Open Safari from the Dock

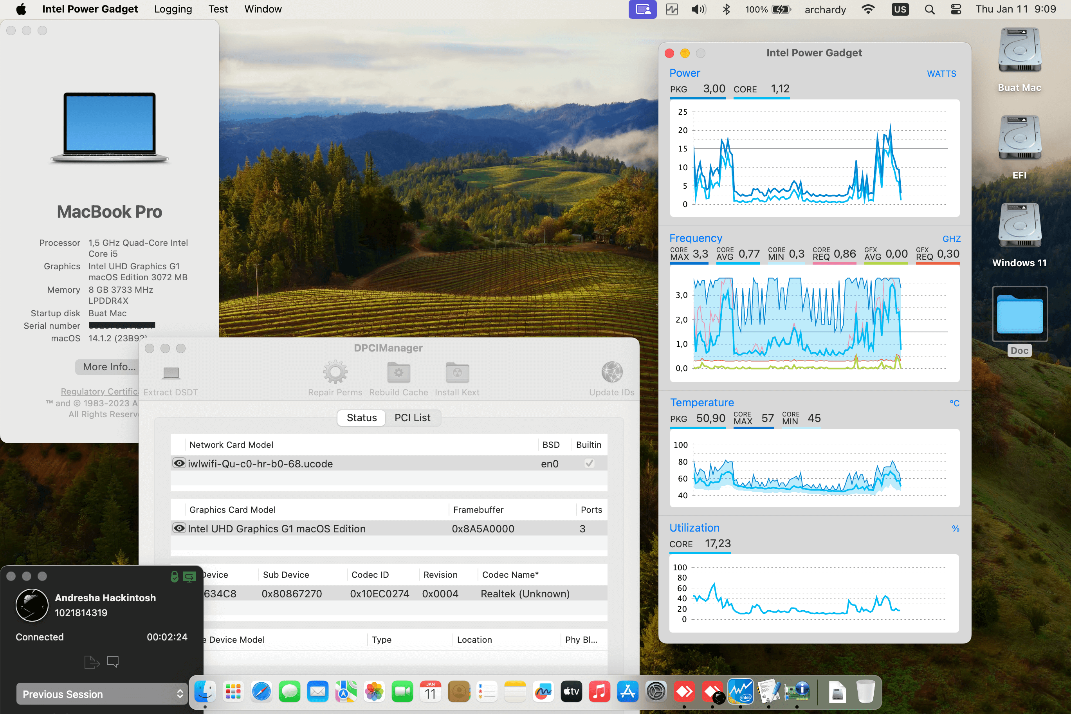pos(261,692)
